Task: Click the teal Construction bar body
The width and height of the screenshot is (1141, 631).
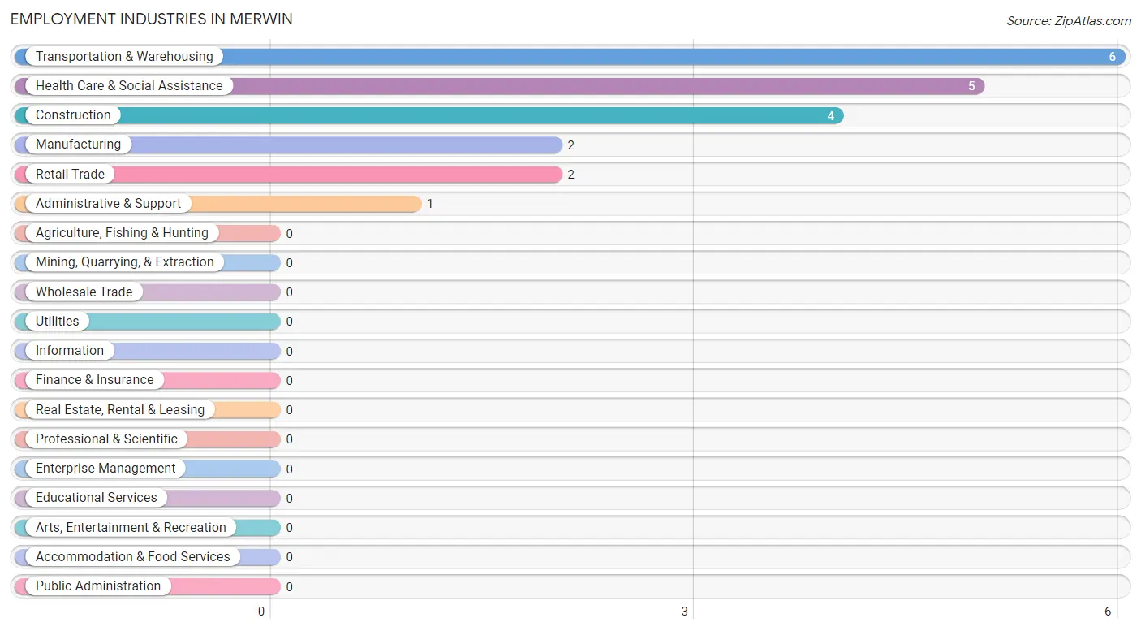Action: [x=428, y=115]
